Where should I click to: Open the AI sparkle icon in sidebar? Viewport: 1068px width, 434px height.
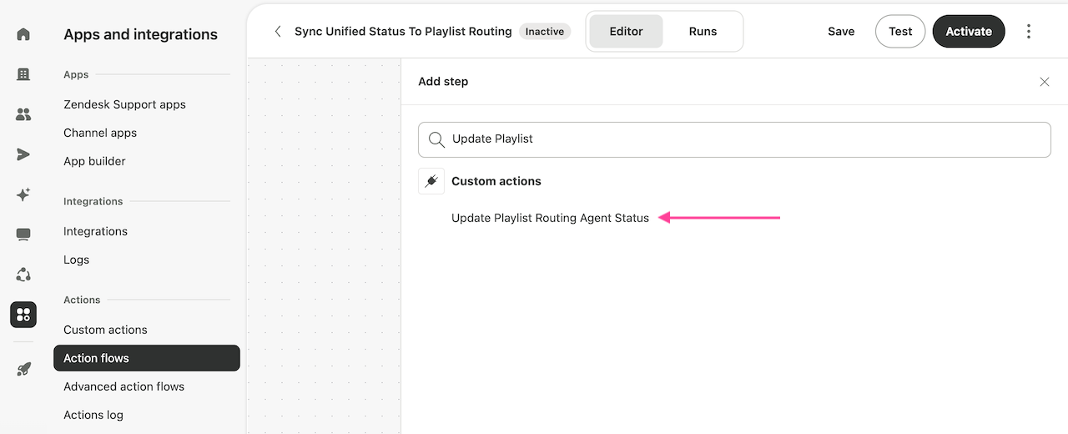[x=23, y=194]
